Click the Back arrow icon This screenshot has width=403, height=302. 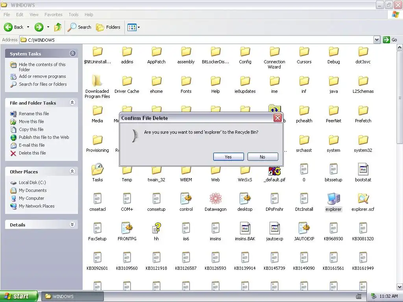[8, 27]
